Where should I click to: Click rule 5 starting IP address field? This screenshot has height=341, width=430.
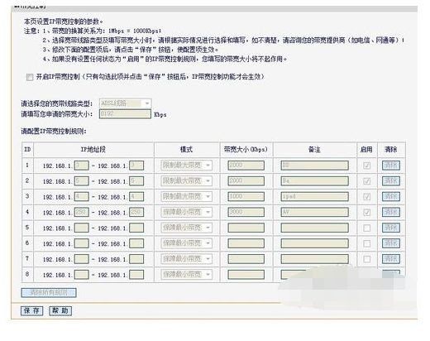[x=82, y=228]
